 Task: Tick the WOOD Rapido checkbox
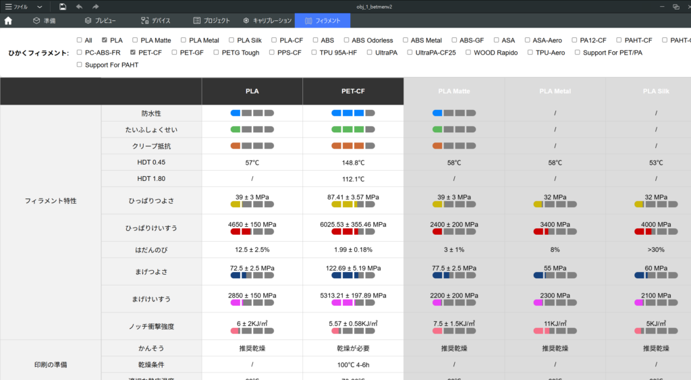click(469, 53)
